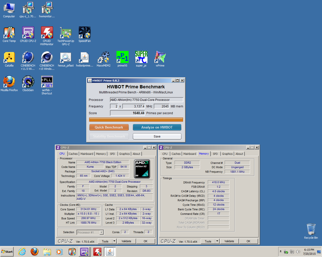Screen dimensions: 322x257
Task: Switch to About tab in right CPU-Z
Action: [239, 154]
